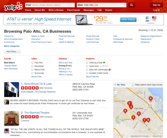Image resolution: width=167 pixels, height=138 pixels.
Task: Open Nine Minute Oil & Lube listing
Action: pos(38,84)
